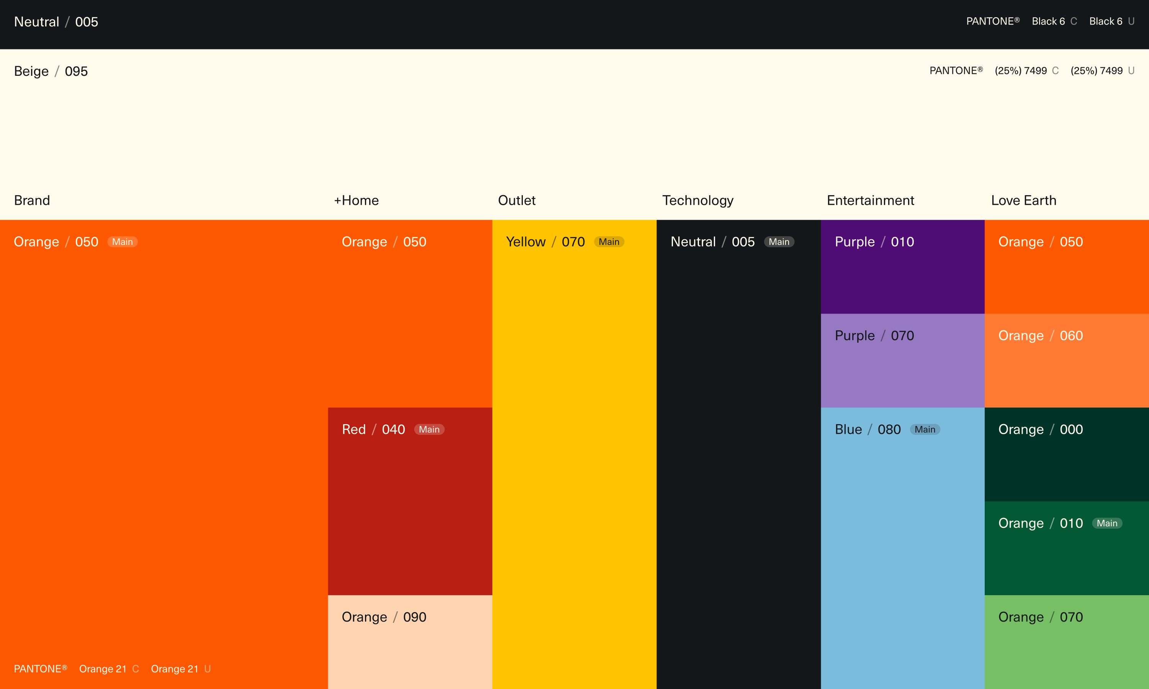Click the Main badge on Brand Orange
Viewport: 1149px width, 689px height.
coord(122,242)
